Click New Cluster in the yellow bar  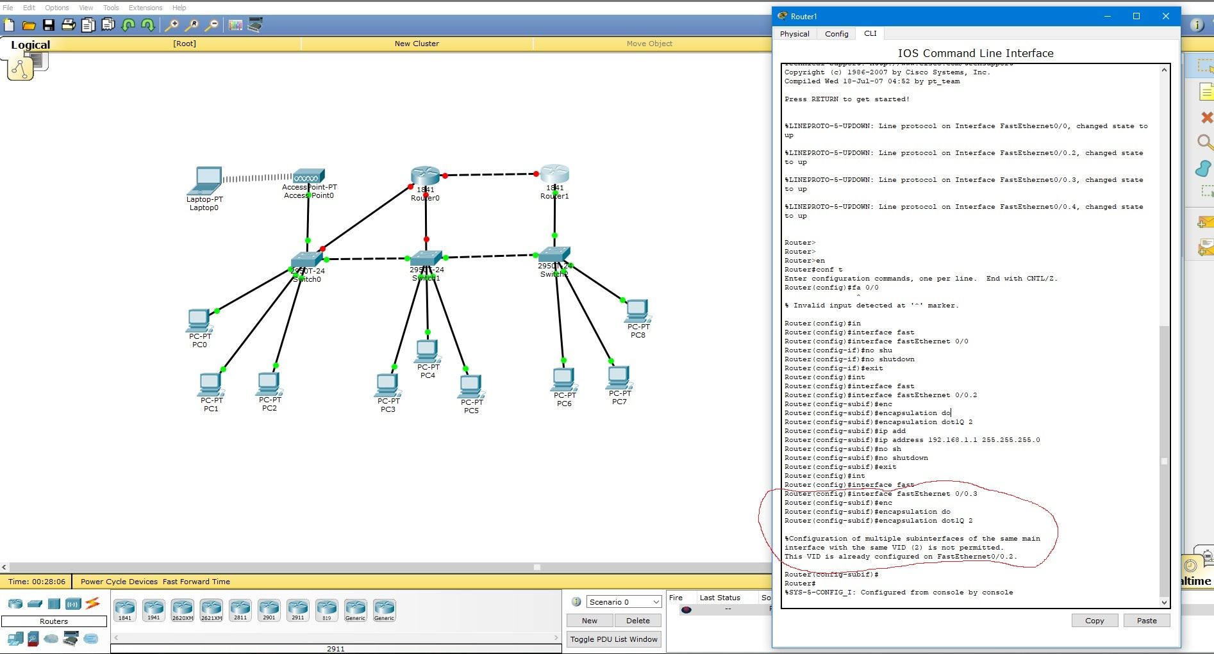point(417,44)
